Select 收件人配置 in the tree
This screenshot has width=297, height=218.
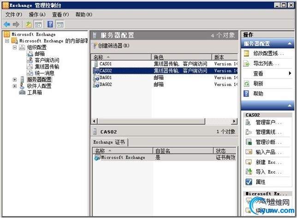pos(39,86)
